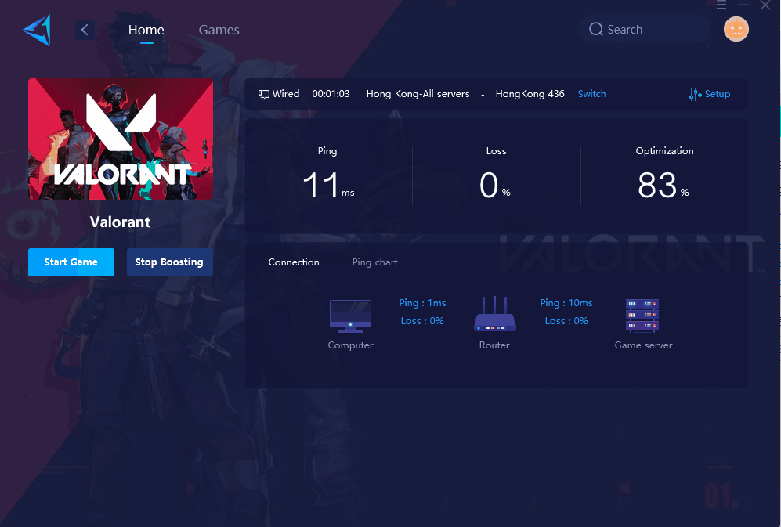Click the Setup sliders icon
The height and width of the screenshot is (527, 781).
pyautogui.click(x=696, y=94)
